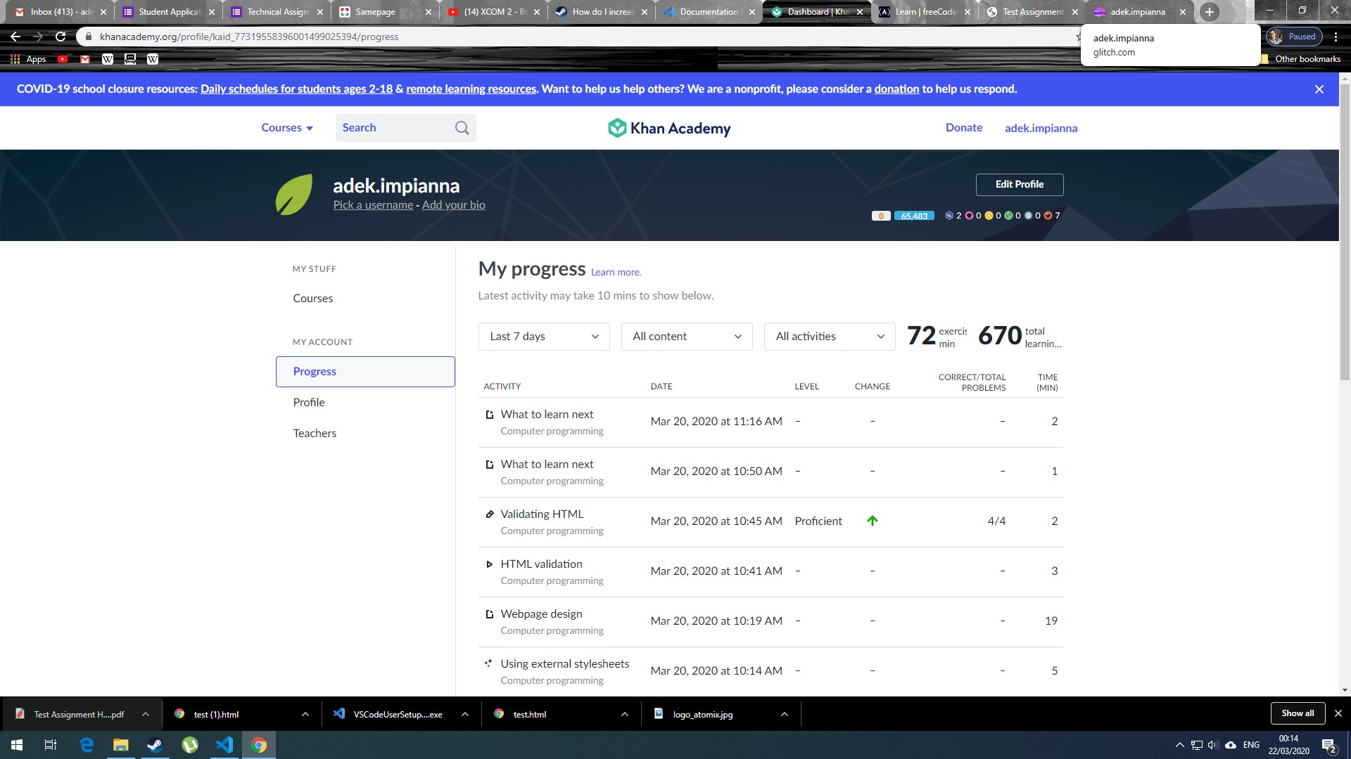Expand options for test.html download

point(624,714)
